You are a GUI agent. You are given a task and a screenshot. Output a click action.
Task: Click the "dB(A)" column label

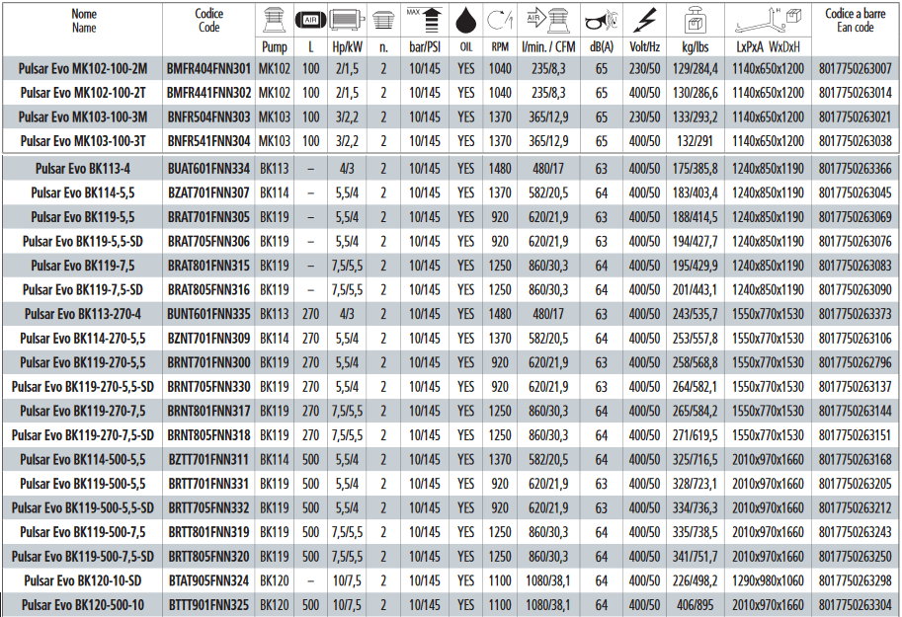tap(601, 47)
